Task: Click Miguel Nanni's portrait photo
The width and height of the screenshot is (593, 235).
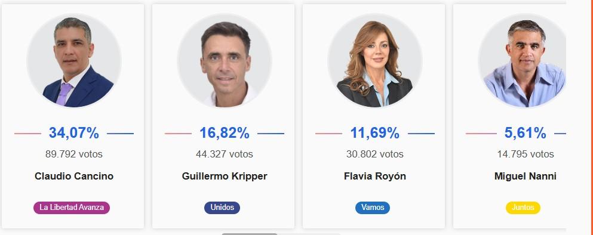Action: click(x=523, y=61)
